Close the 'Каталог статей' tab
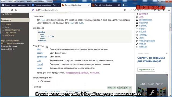172x97 pixels. tap(28, 5)
